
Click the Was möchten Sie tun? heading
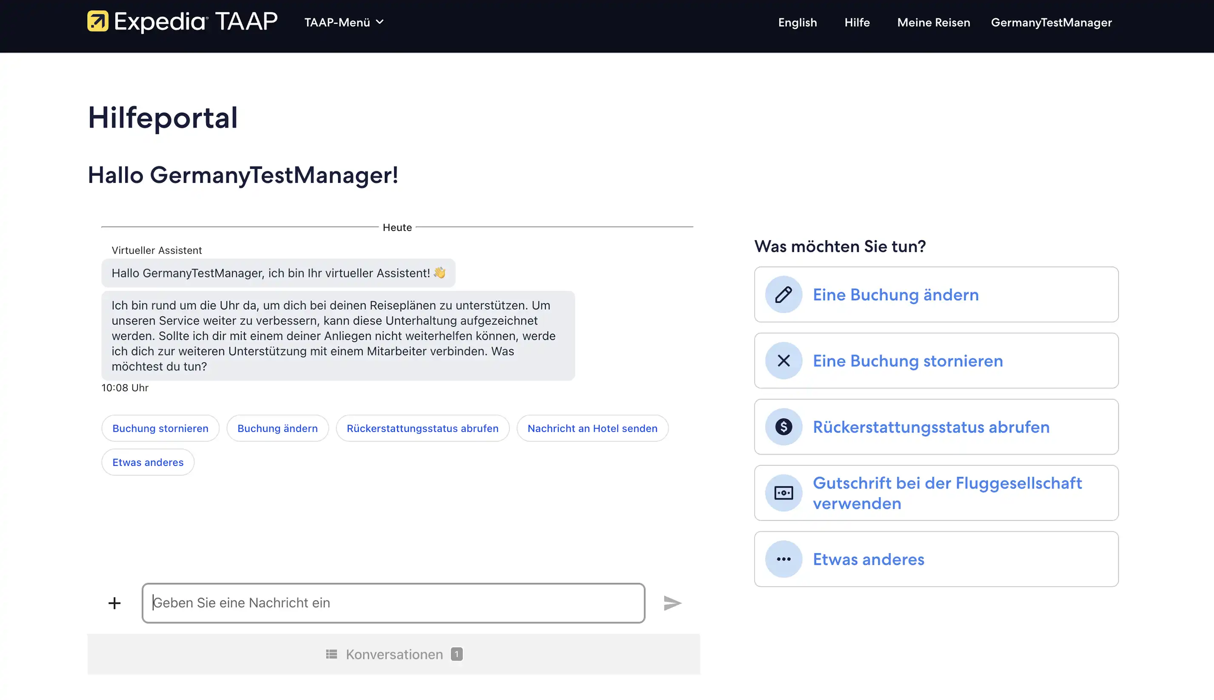pos(839,246)
